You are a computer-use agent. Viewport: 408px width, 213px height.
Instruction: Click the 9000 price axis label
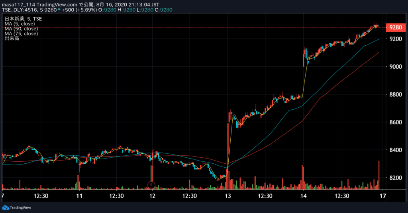tap(396, 67)
